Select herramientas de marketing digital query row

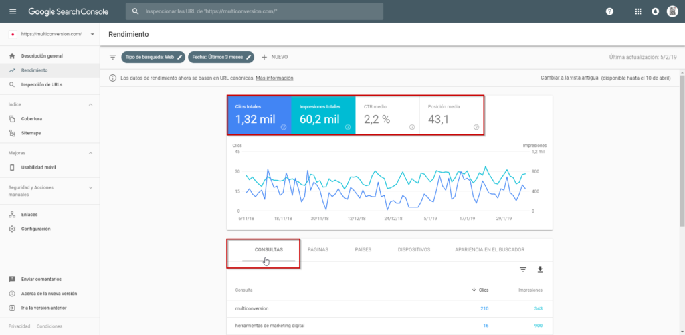click(390, 326)
